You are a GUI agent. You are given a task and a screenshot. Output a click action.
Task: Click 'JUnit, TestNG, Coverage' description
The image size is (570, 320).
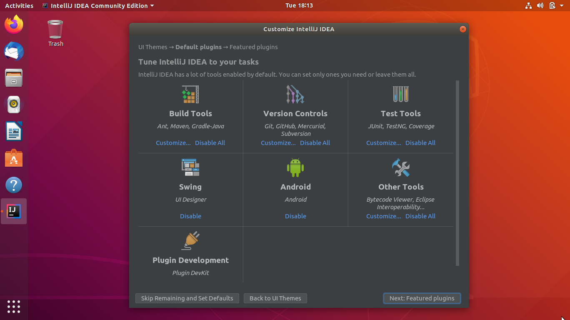[401, 126]
